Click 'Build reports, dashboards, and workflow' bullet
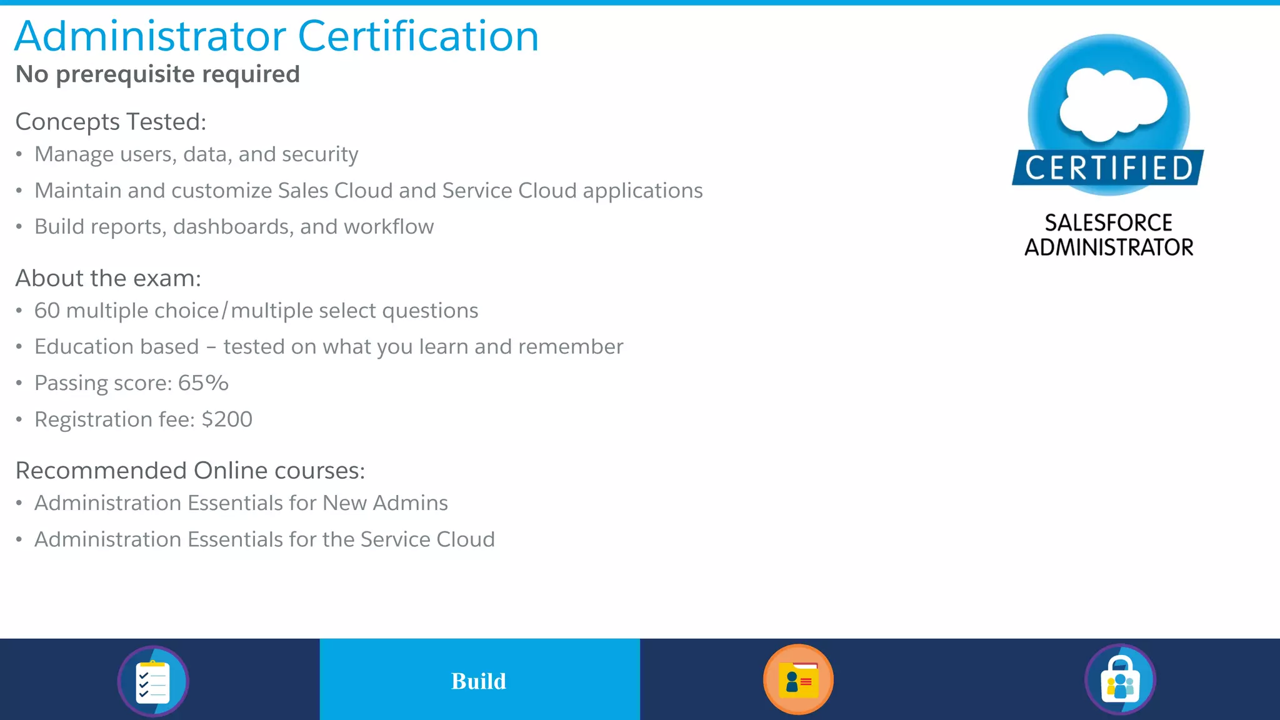Screen dimensions: 1280x720 point(234,227)
